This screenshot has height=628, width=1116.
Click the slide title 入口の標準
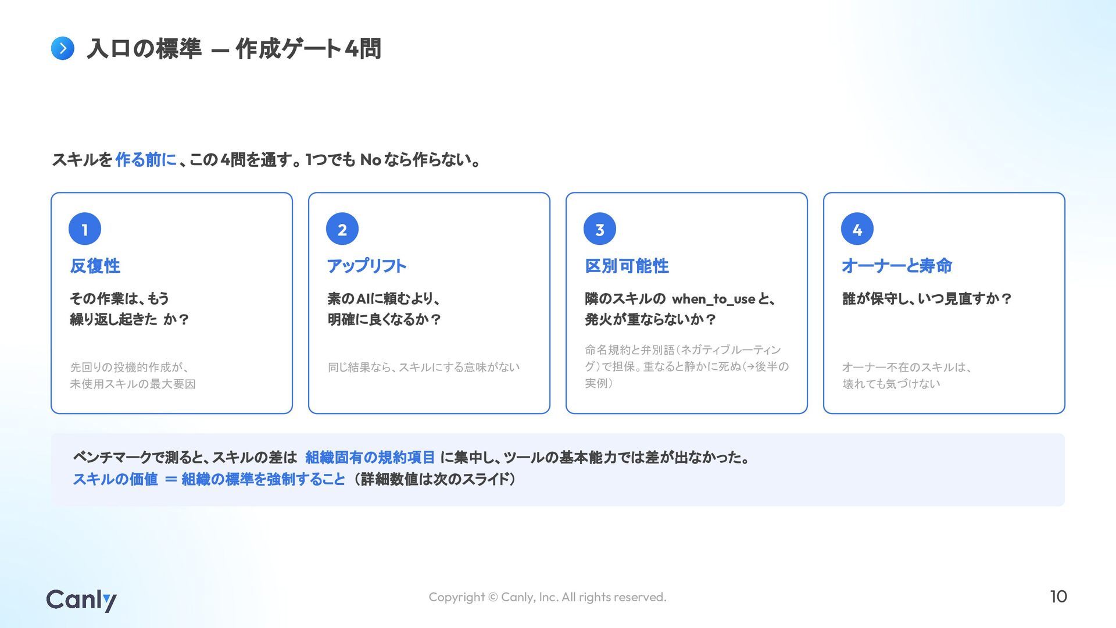[144, 48]
